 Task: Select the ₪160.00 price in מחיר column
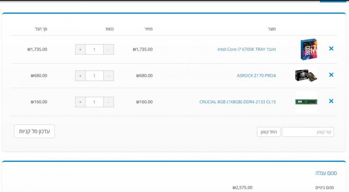tap(144, 102)
